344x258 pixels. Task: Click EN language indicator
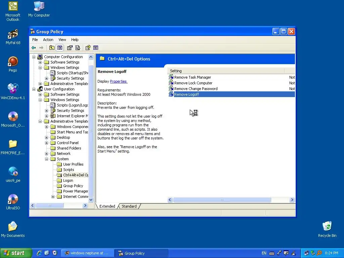click(264, 253)
